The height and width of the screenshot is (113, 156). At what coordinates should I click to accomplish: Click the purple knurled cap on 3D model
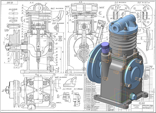pos(105,46)
